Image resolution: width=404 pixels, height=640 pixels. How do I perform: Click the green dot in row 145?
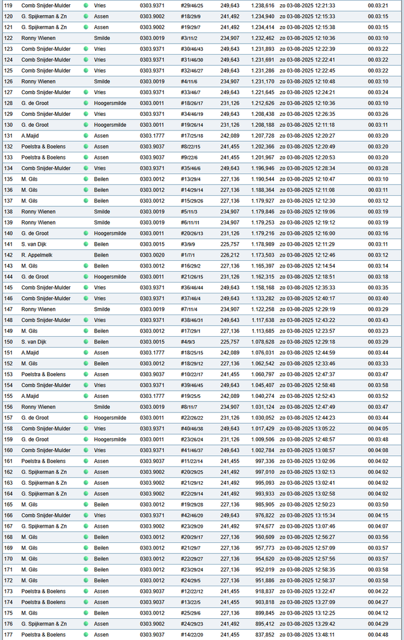(x=86, y=287)
